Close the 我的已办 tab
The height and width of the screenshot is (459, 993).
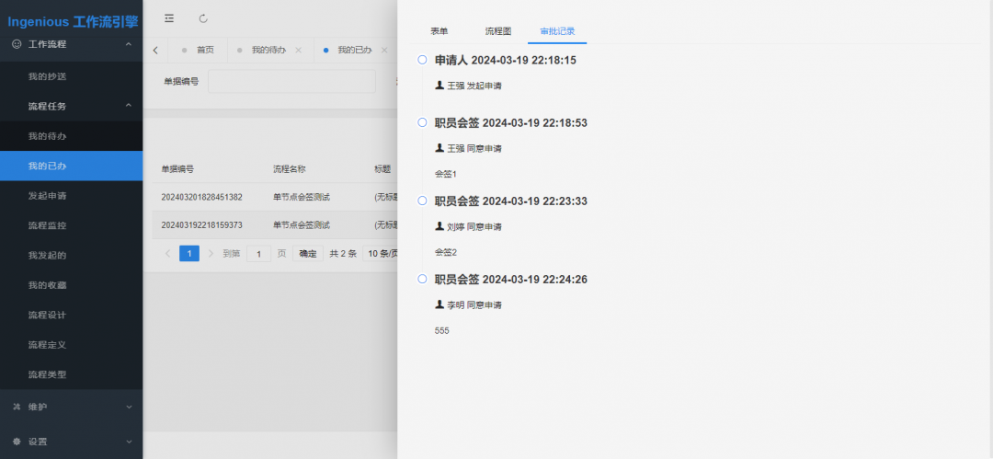[383, 50]
